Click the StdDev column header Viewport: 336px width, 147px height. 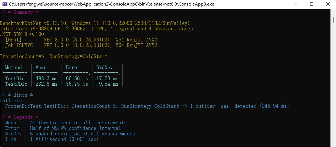coord(105,67)
